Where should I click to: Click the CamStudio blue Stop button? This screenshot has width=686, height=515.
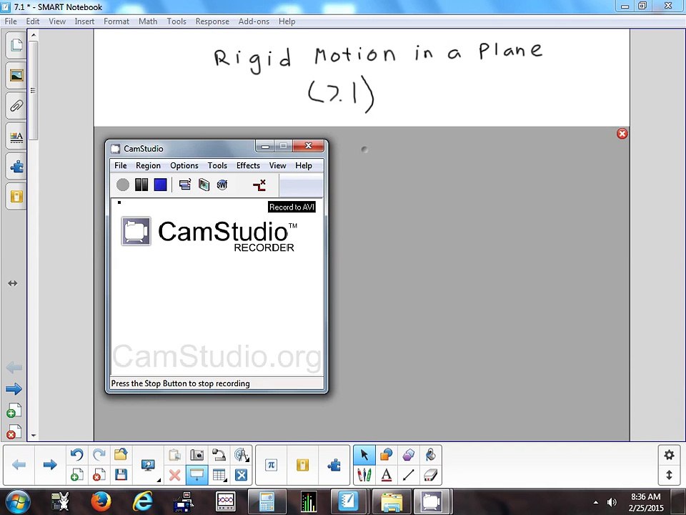point(161,185)
